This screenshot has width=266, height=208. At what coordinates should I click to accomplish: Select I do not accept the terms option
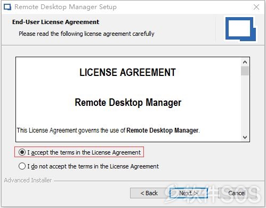[x=22, y=166]
